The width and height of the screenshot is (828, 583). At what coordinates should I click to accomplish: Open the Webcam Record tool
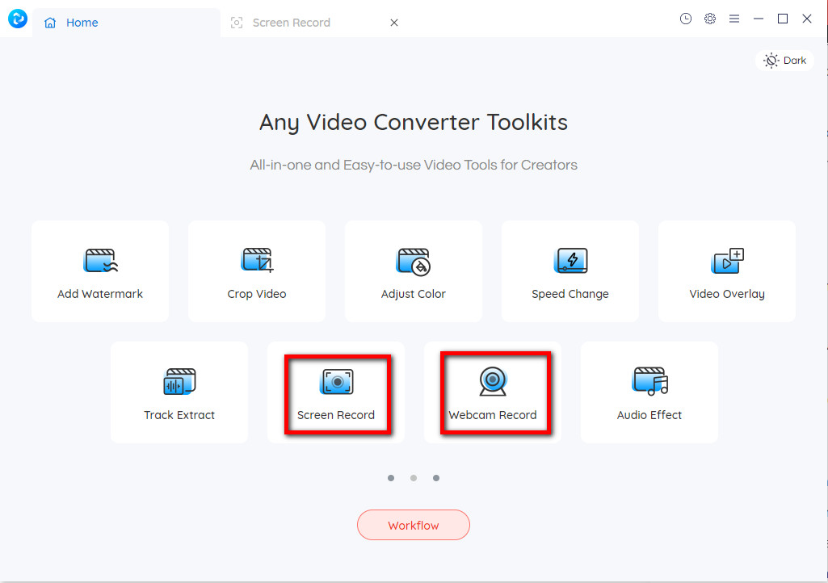coord(492,392)
